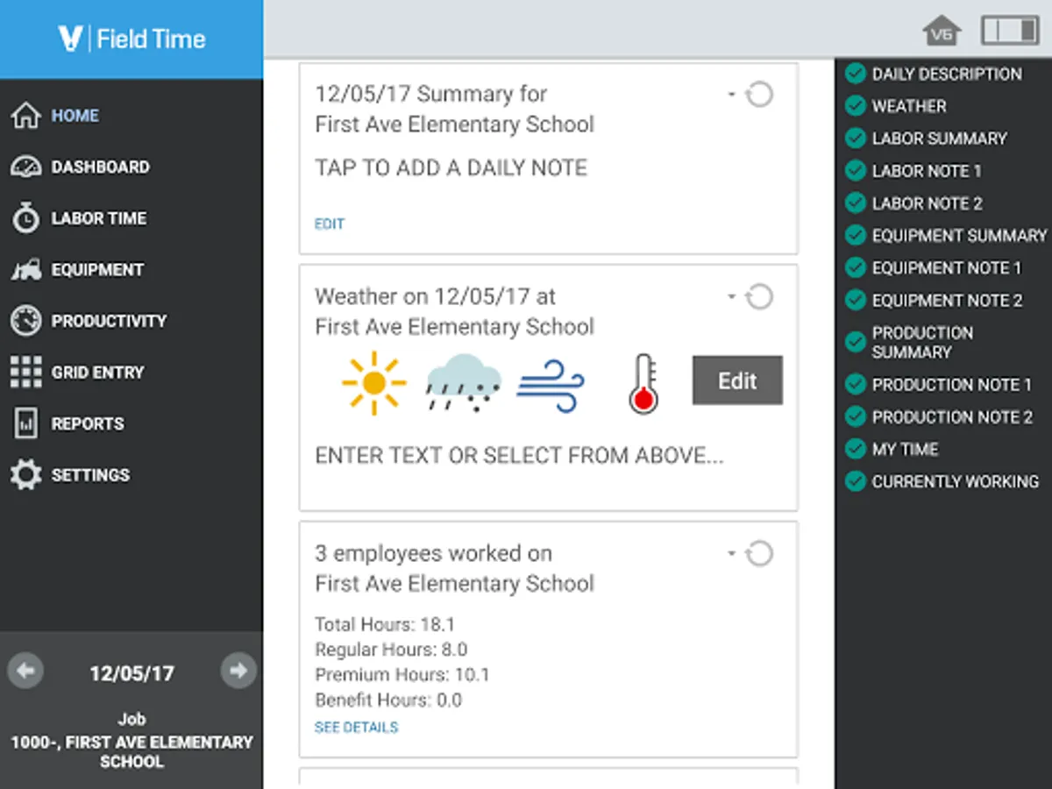The width and height of the screenshot is (1052, 789).
Task: Select the thermometer temperature icon
Action: click(x=643, y=383)
